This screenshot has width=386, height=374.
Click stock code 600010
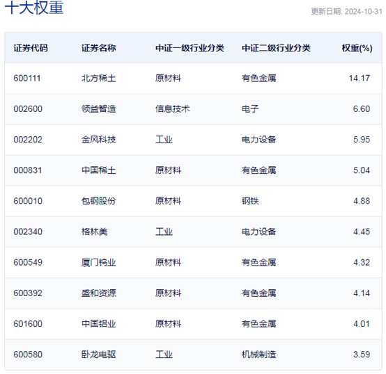[28, 201]
